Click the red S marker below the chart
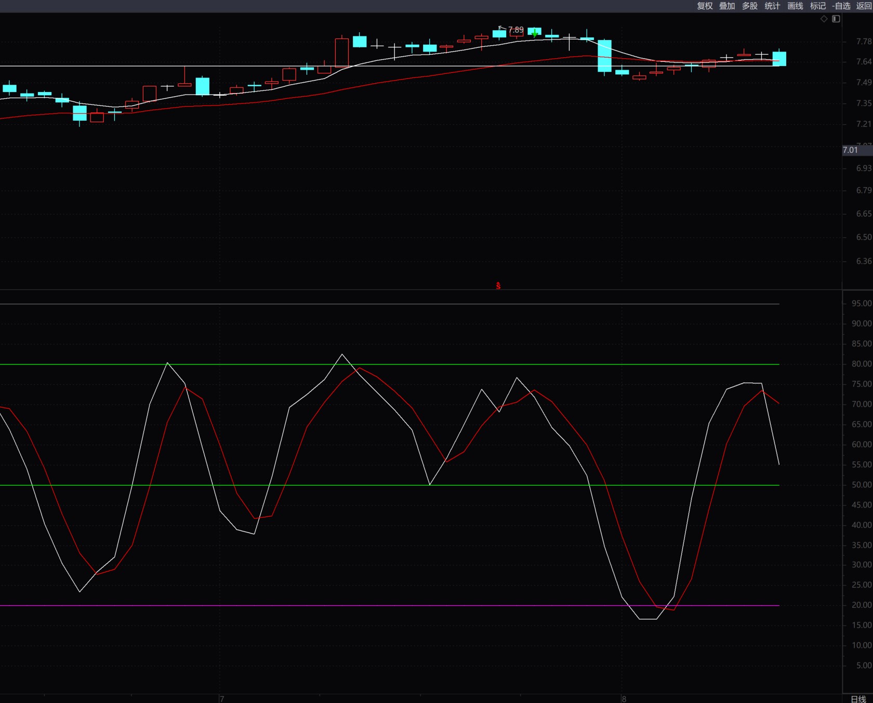Viewport: 873px width, 703px height. (x=498, y=286)
